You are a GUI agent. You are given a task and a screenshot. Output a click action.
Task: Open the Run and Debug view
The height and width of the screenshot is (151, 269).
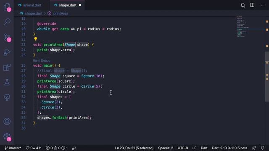[7, 52]
